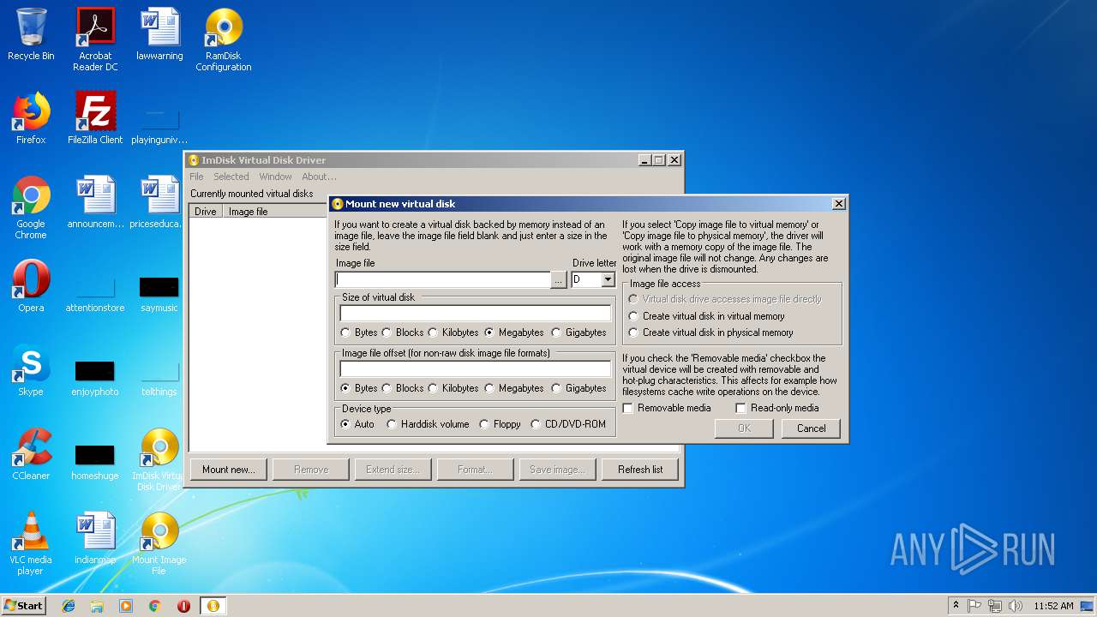The image size is (1097, 617).
Task: Focus the Size of virtual disk field
Action: click(476, 313)
